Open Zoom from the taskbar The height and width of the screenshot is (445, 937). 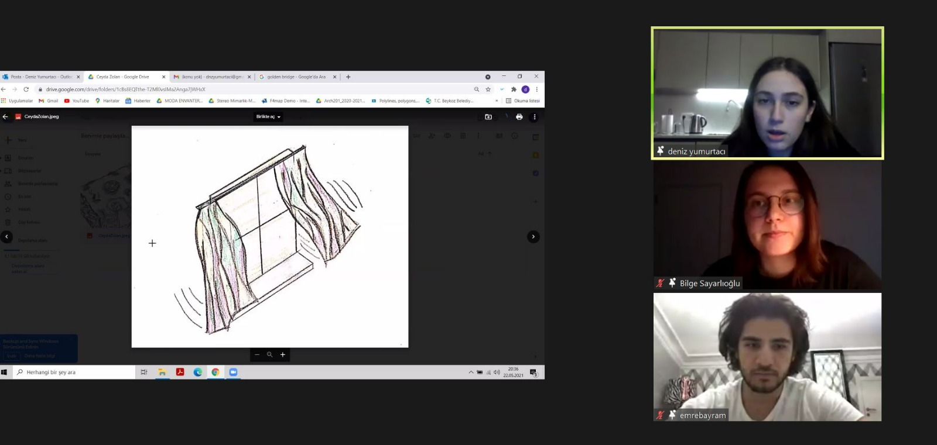pos(233,372)
